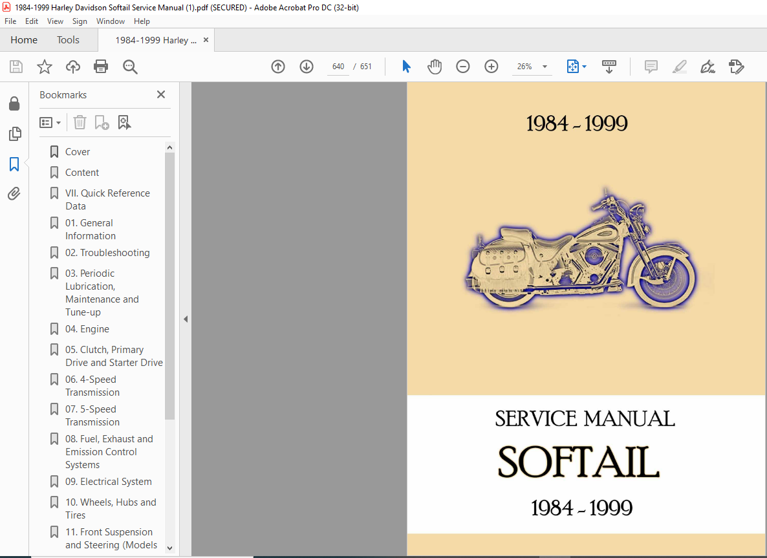
Task: Open 08. Fuel, Exhaust and Emission bookmark
Action: [109, 452]
